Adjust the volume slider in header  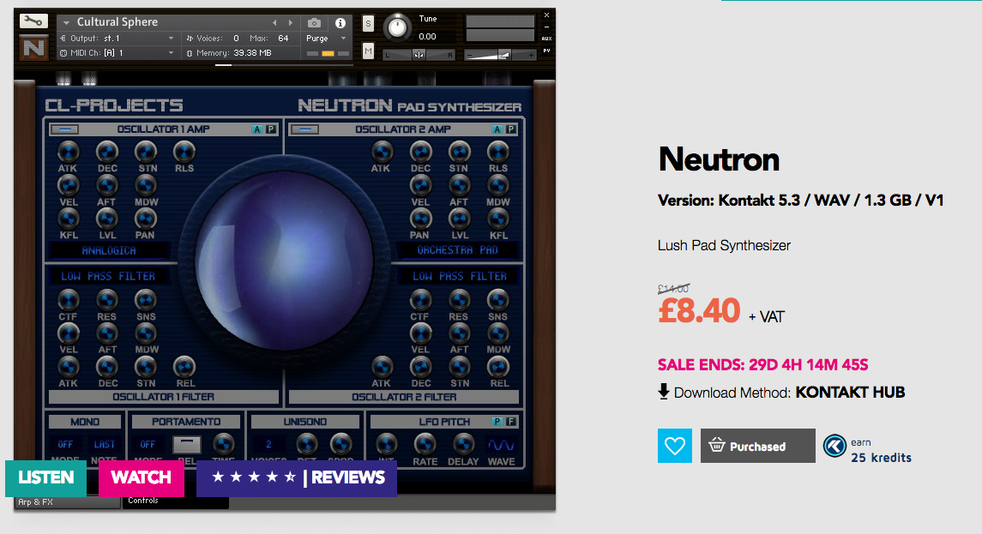(501, 55)
